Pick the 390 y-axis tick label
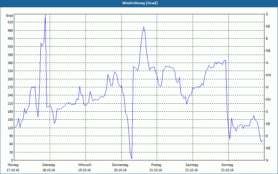278x174 pixels. [10, 55]
